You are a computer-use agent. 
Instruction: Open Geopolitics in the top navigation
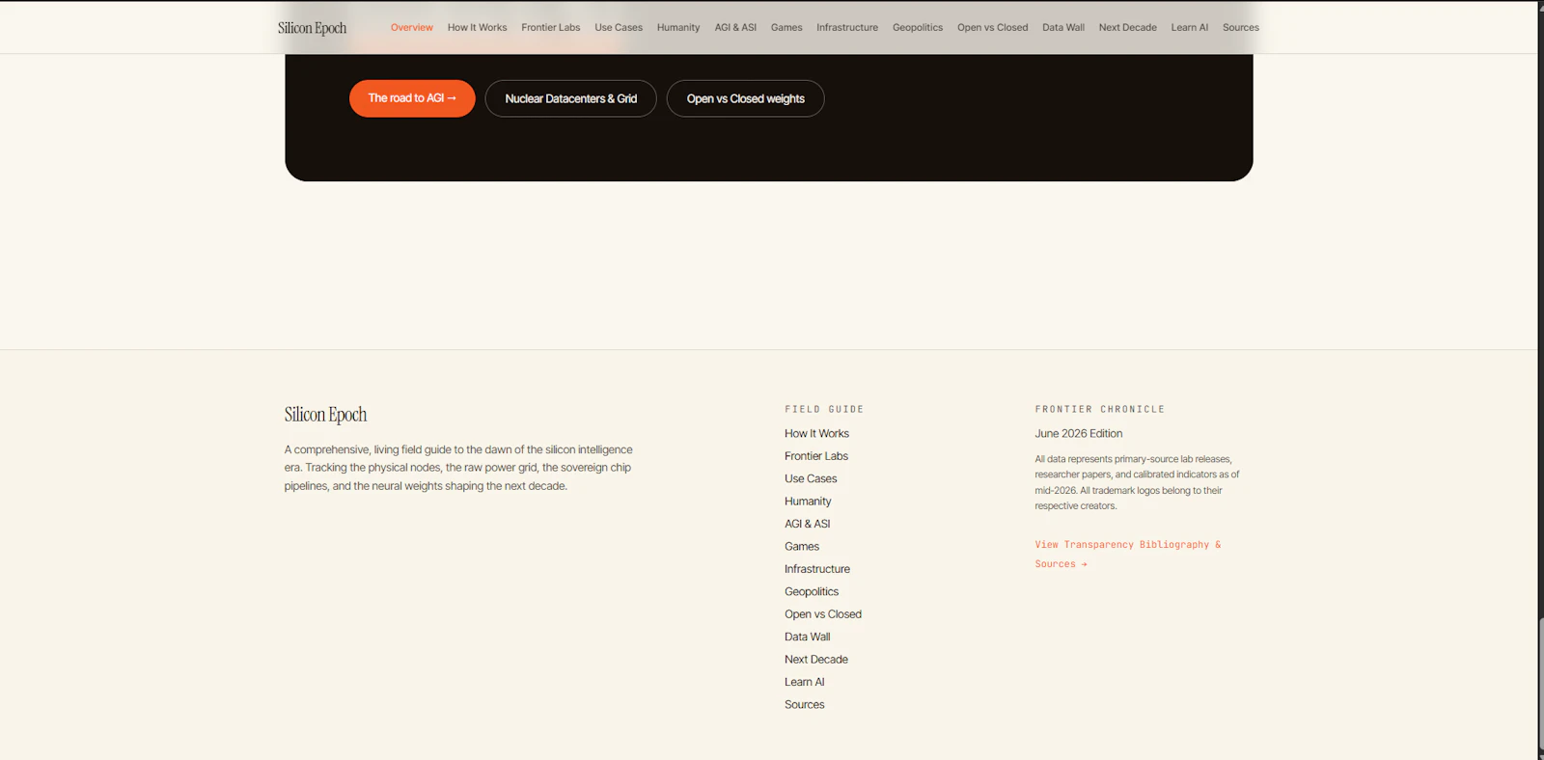[x=918, y=27]
